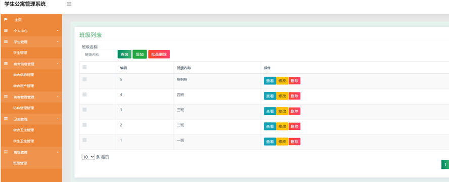This screenshot has height=182, width=449.
Task: Click the flag icon beside 主页
Action: [6, 20]
